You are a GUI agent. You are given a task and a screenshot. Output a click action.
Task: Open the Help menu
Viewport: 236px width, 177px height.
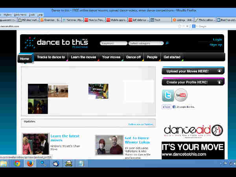tap(40, 15)
